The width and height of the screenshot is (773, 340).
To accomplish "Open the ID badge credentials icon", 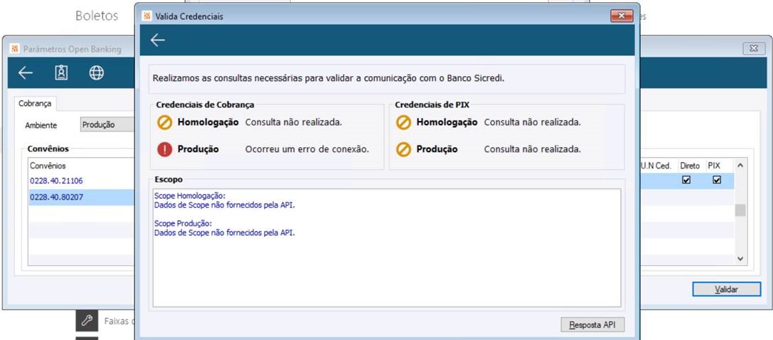I will [61, 73].
